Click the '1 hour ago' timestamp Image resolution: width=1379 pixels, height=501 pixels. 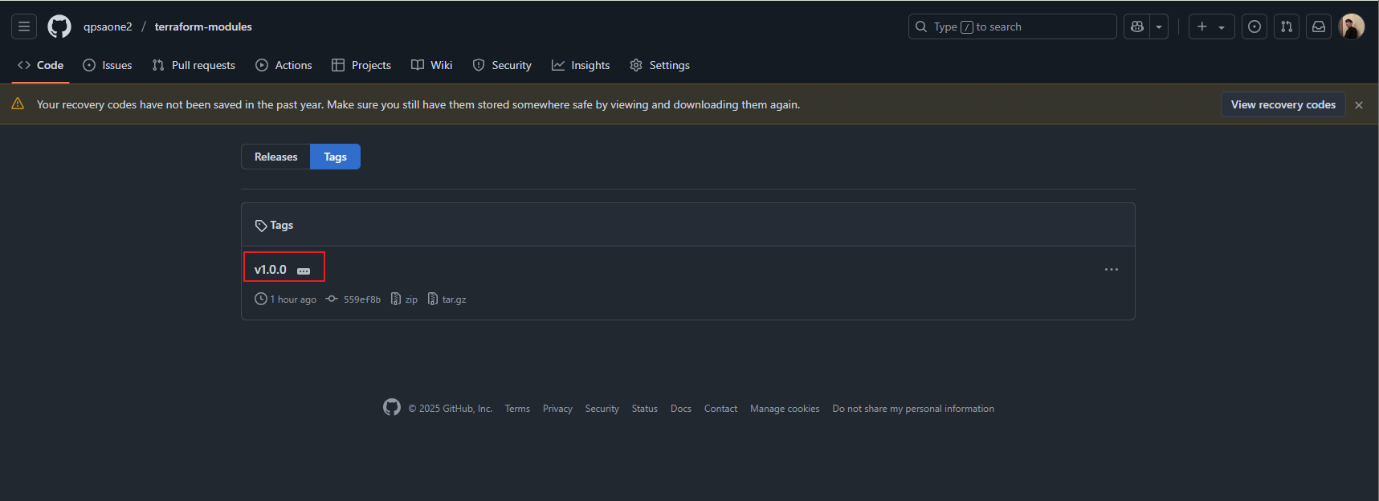tap(293, 299)
